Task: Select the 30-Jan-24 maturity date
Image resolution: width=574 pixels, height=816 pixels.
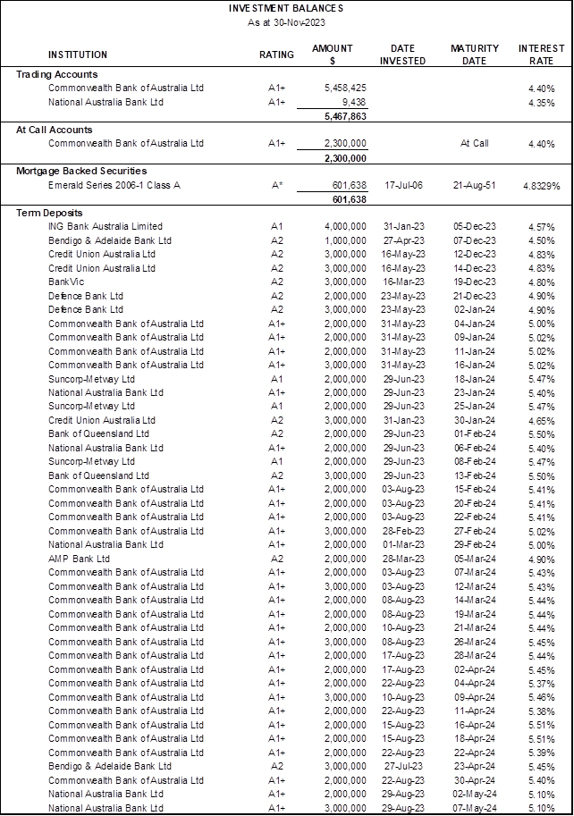Action: click(x=474, y=420)
